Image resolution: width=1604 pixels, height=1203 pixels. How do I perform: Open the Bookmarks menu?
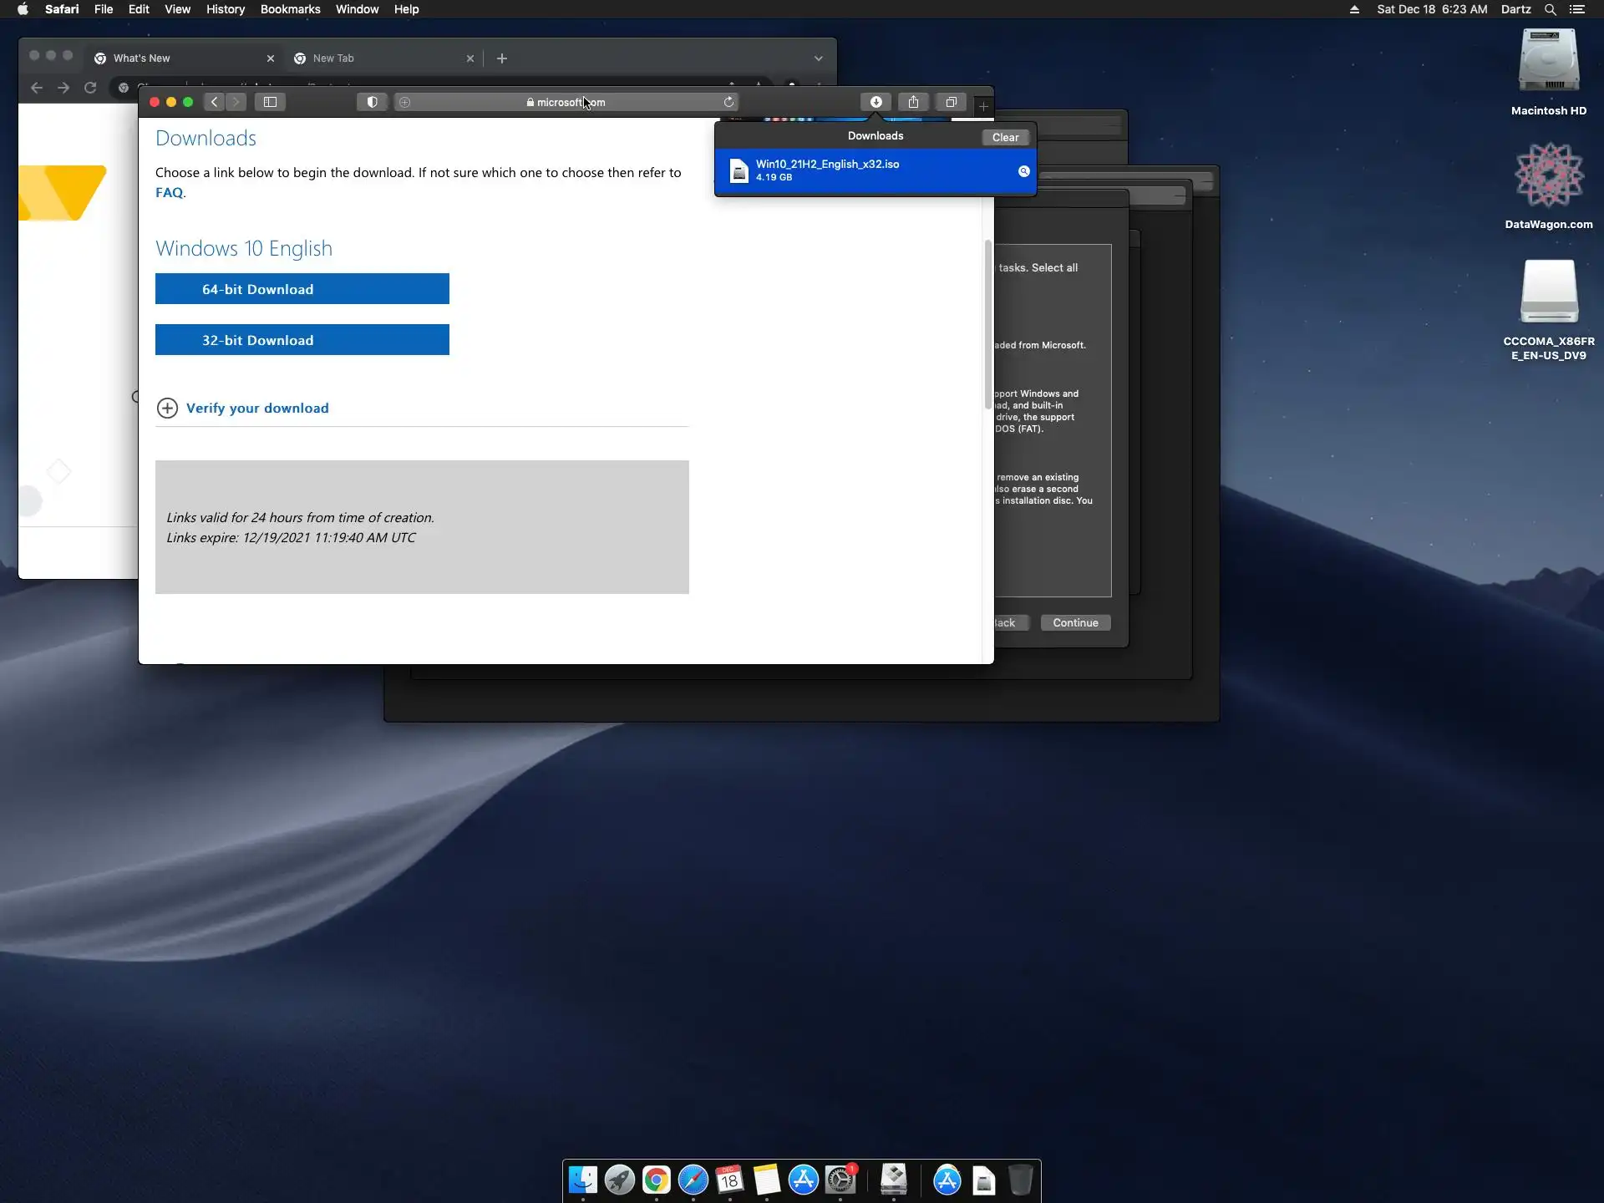(290, 9)
